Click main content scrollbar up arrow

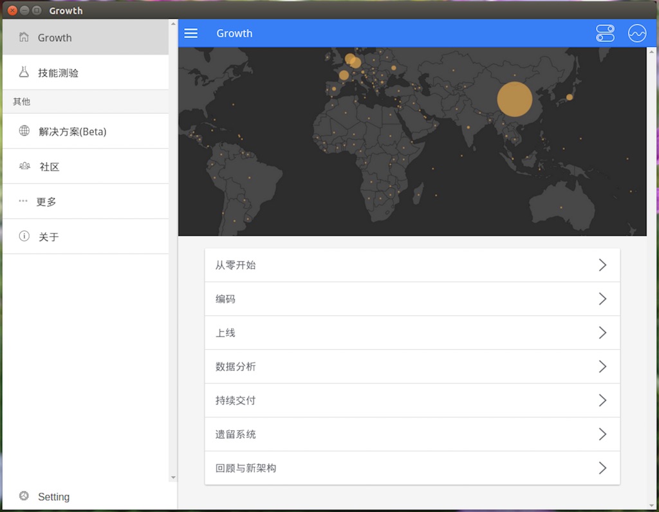tap(652, 51)
